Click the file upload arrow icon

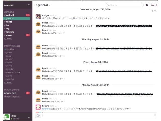point(38,115)
